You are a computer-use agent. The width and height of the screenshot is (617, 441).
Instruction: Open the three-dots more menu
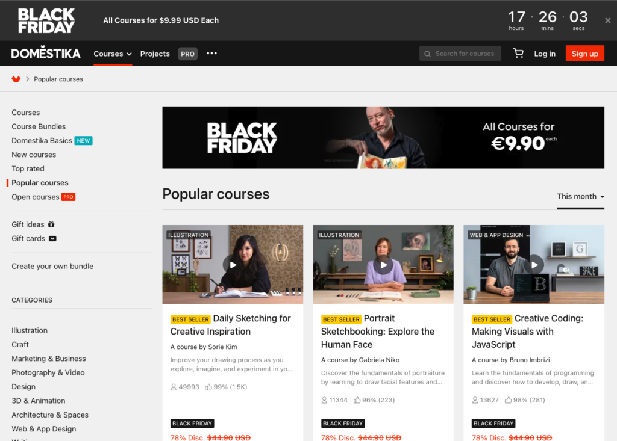[211, 53]
